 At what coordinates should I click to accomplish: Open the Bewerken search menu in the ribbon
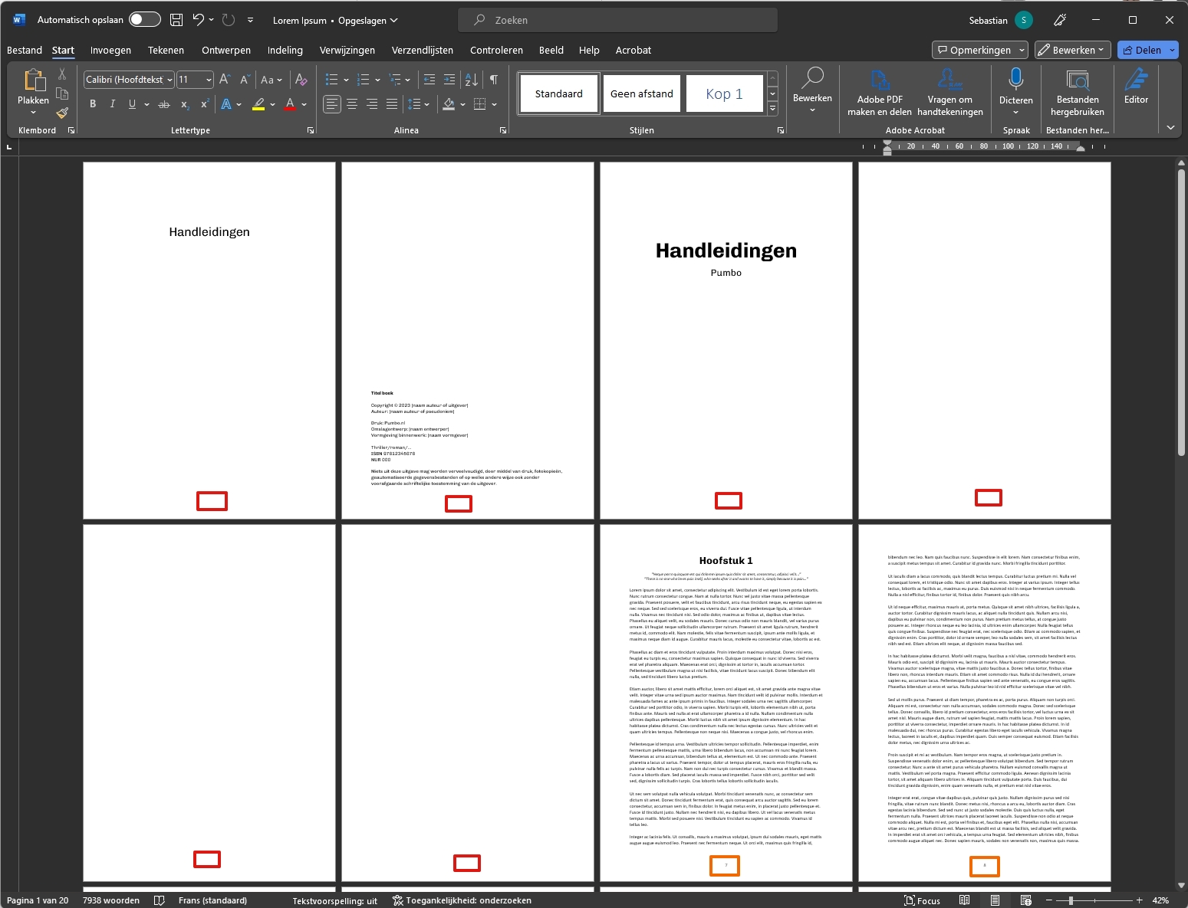[812, 90]
